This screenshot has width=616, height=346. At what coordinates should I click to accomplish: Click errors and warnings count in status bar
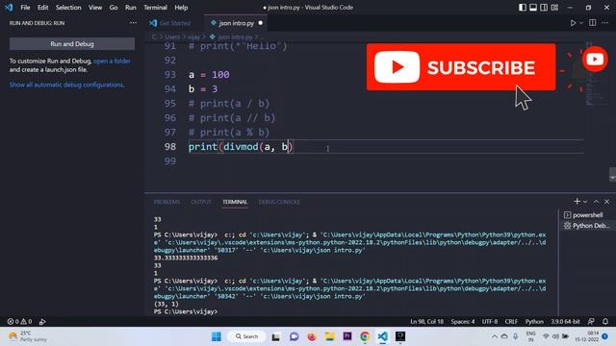point(19,322)
